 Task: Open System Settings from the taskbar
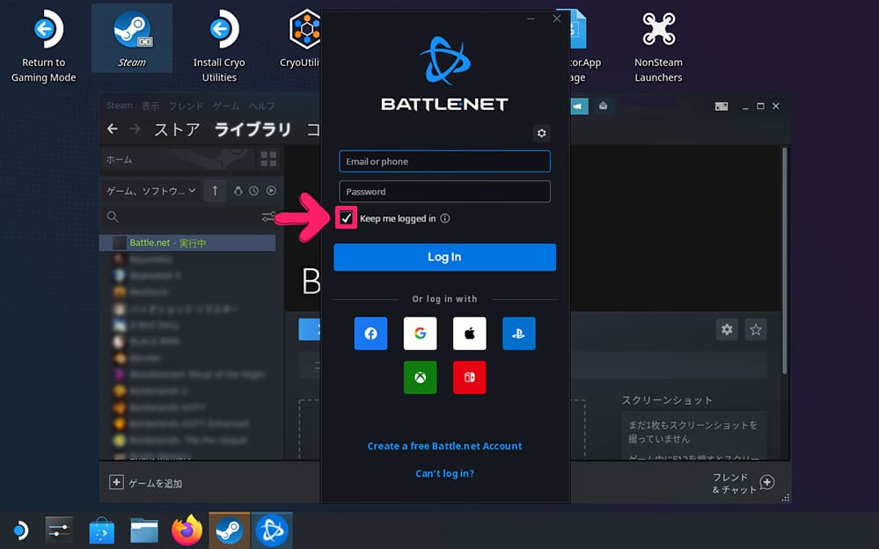pyautogui.click(x=59, y=530)
